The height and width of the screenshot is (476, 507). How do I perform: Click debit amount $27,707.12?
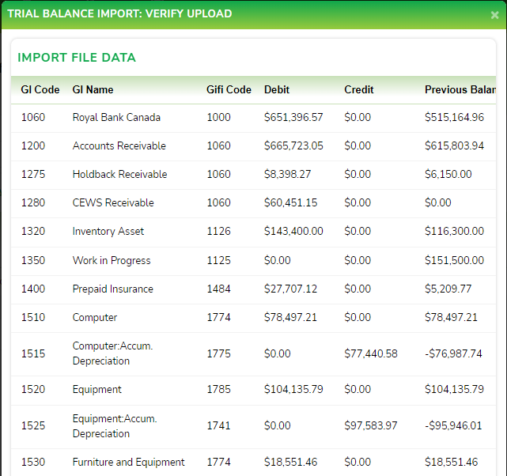click(x=290, y=289)
